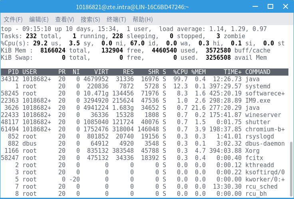Click the 3256508 avail Mem value
The width and height of the screenshot is (294, 199).
[218, 58]
